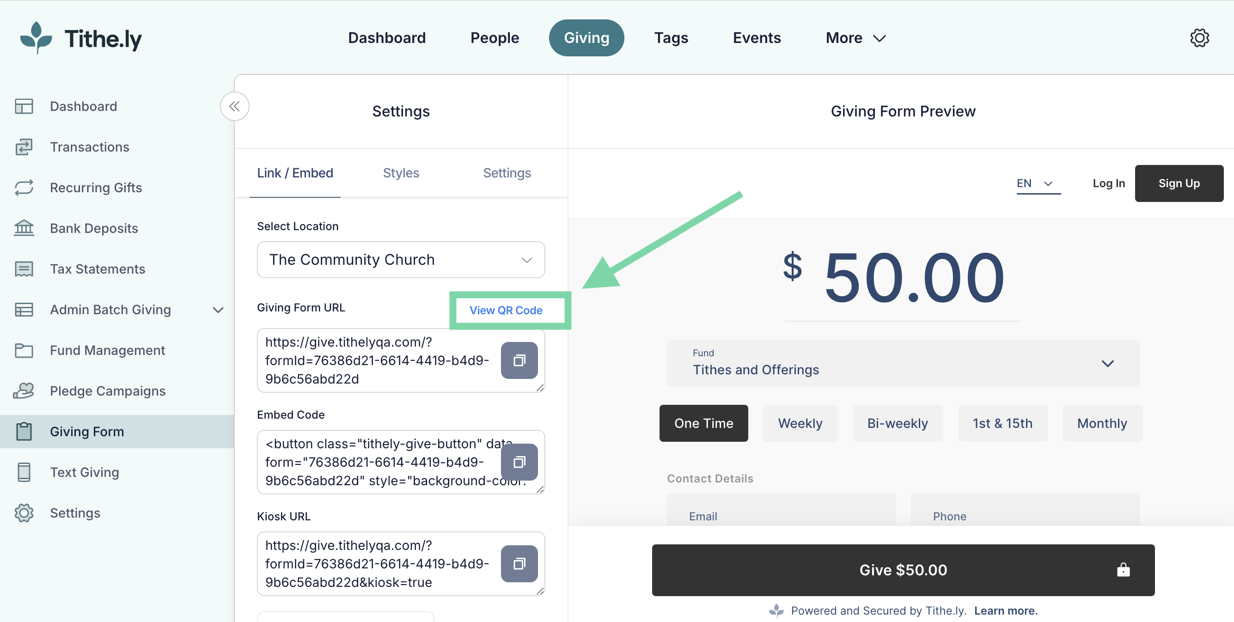Click View QR Code link
Image resolution: width=1234 pixels, height=622 pixels.
pyautogui.click(x=506, y=310)
